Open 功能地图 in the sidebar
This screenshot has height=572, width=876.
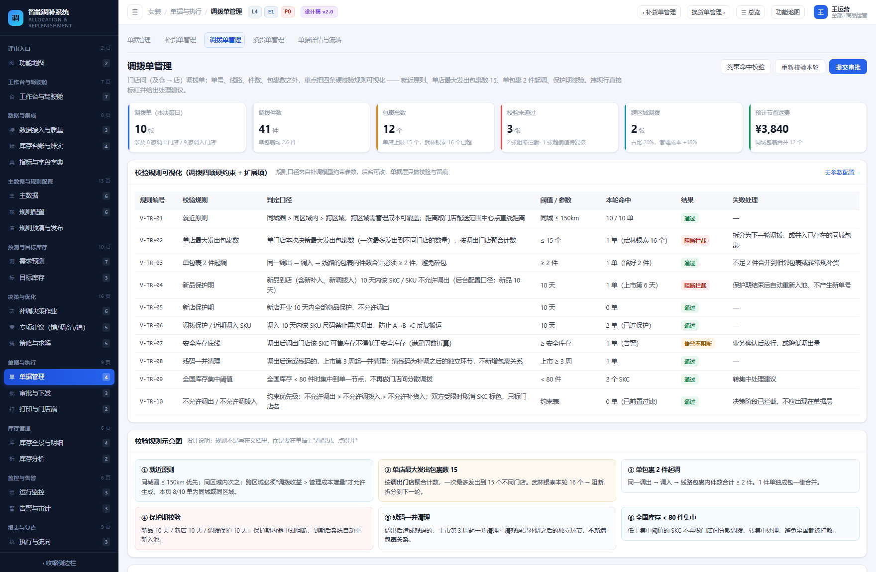(x=59, y=63)
